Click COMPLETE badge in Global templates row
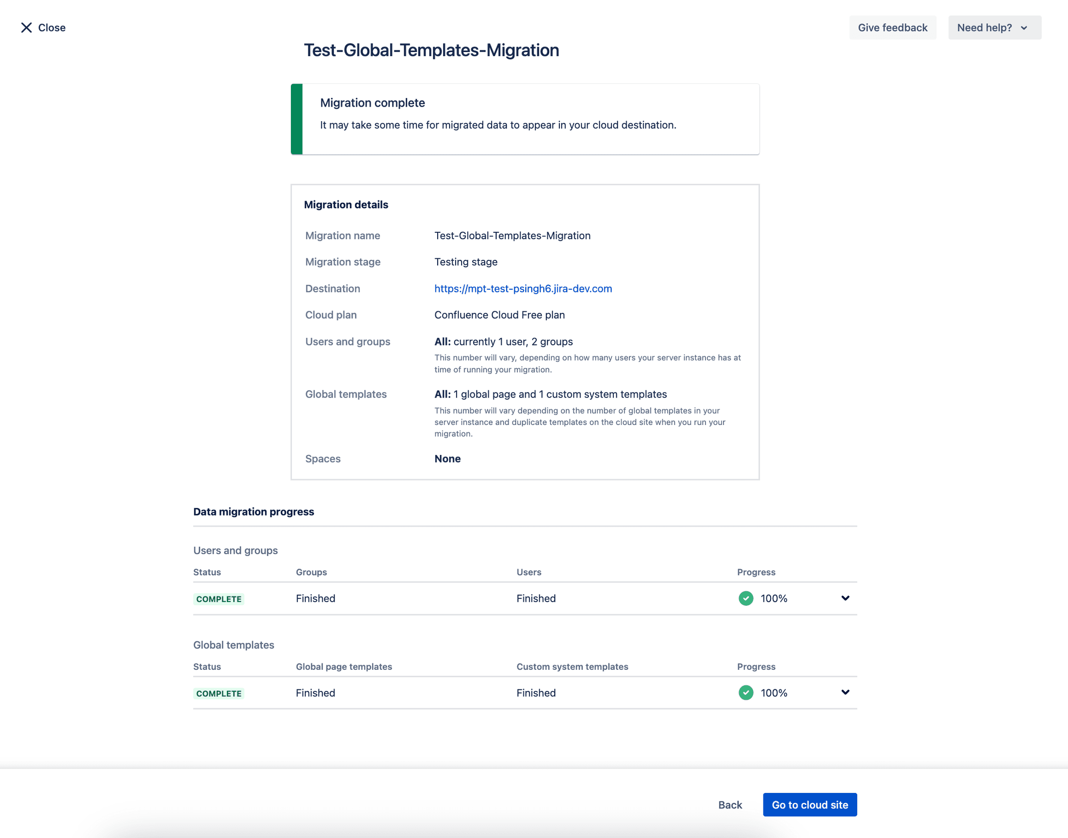The image size is (1068, 838). (219, 693)
